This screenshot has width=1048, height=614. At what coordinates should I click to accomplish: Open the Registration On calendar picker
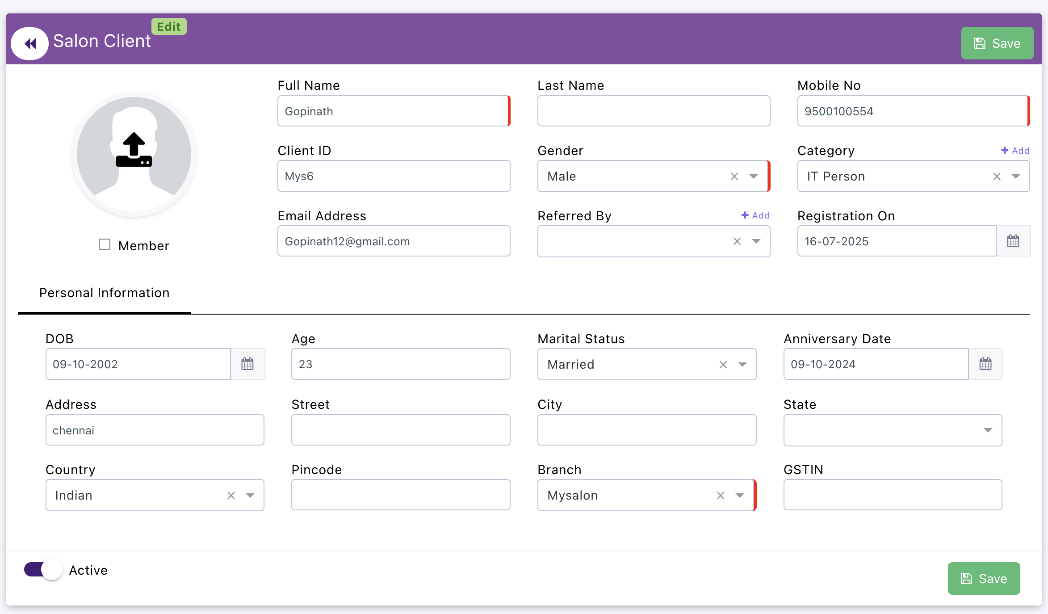[1013, 241]
